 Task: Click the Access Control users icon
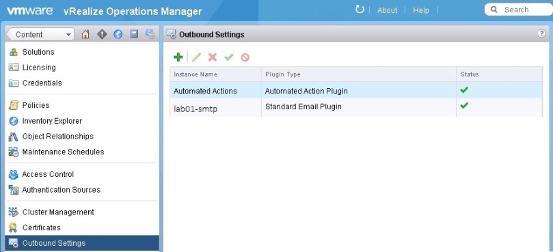coord(14,174)
